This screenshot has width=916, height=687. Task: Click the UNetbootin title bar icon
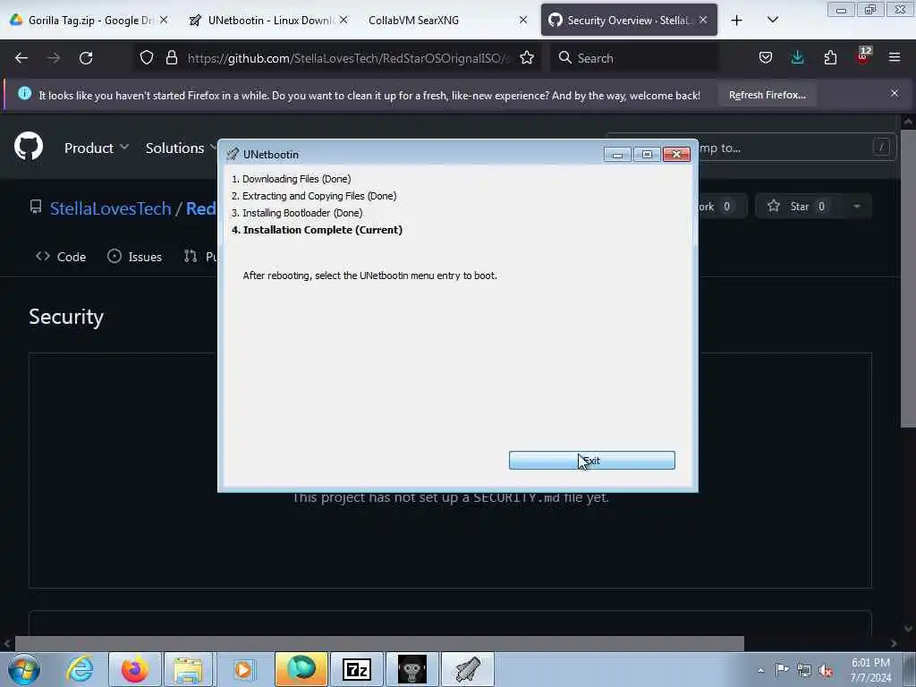point(233,154)
